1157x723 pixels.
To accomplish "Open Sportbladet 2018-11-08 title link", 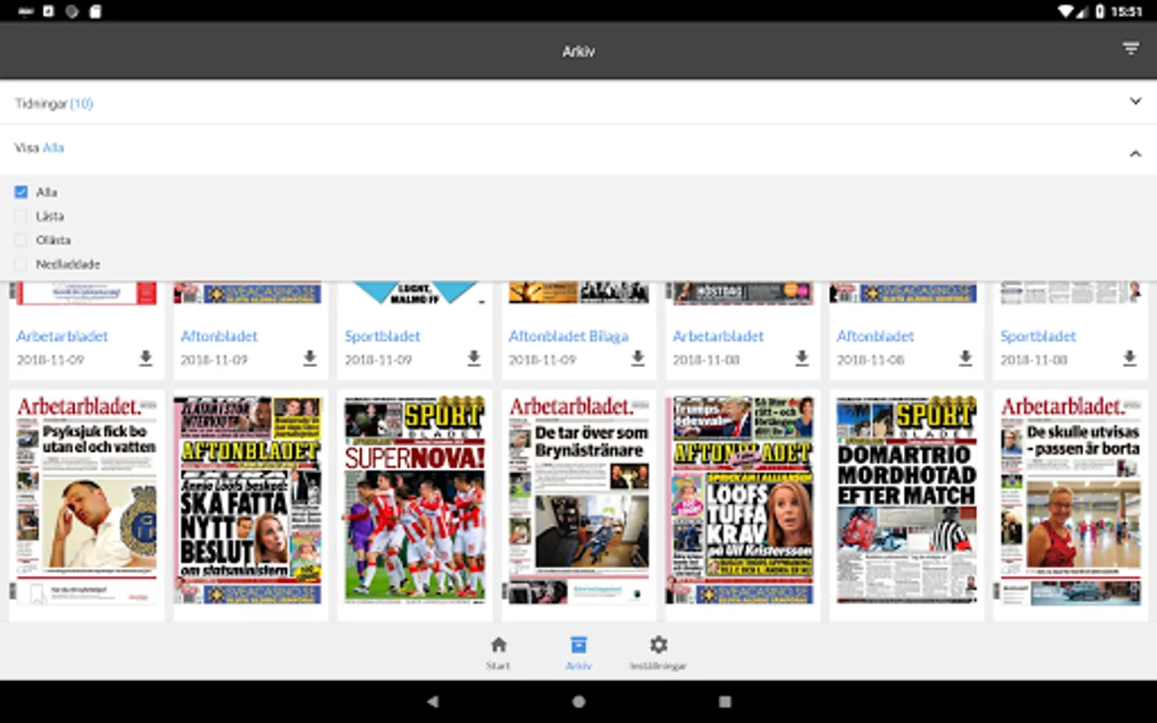I will 1038,337.
